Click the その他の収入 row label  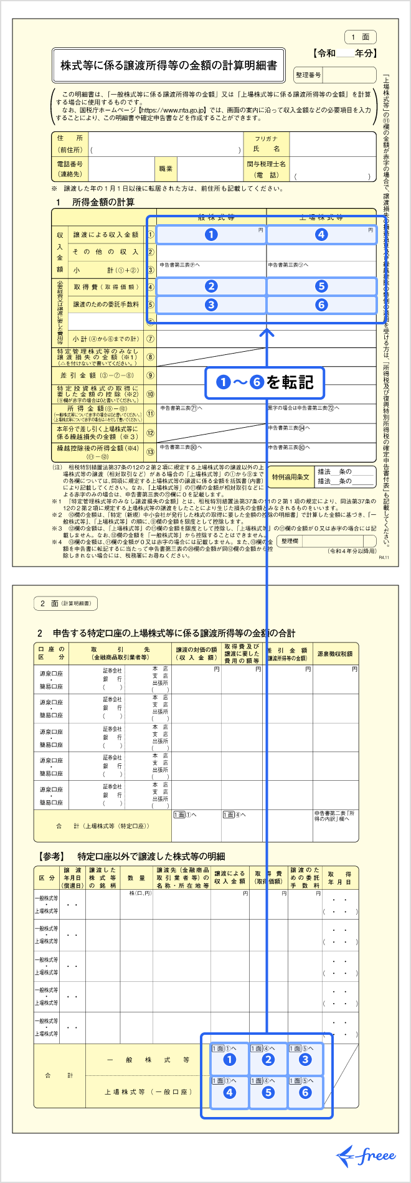[106, 252]
